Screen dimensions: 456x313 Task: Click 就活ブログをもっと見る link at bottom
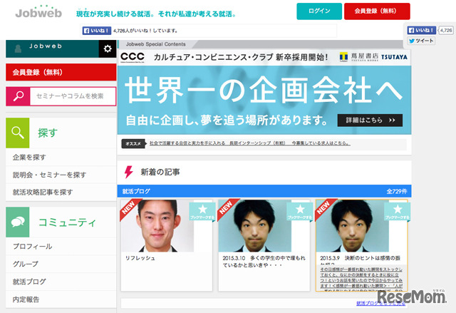pos(380,304)
